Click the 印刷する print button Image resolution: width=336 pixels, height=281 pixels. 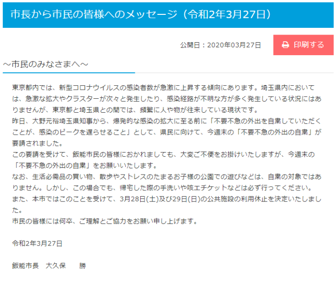tap(303, 45)
